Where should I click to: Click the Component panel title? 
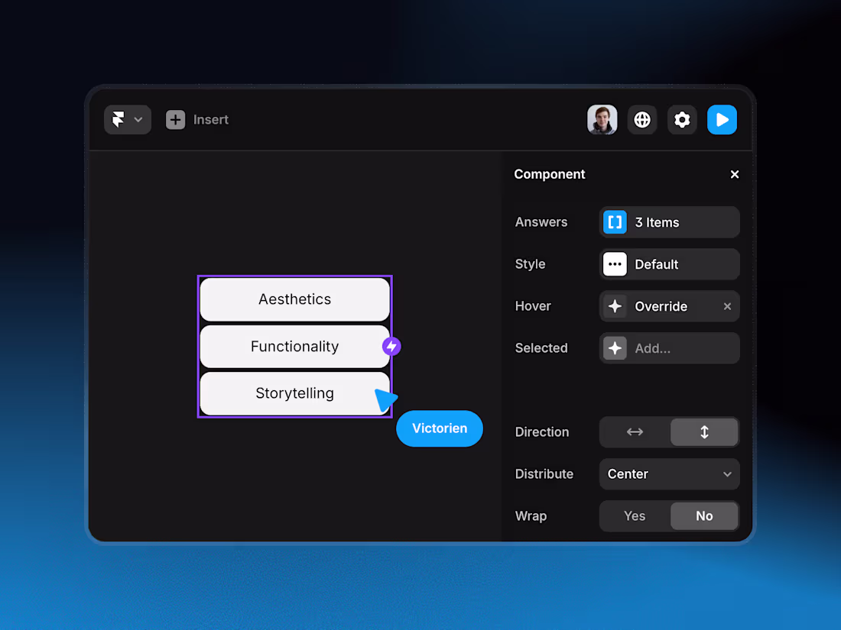coord(549,174)
